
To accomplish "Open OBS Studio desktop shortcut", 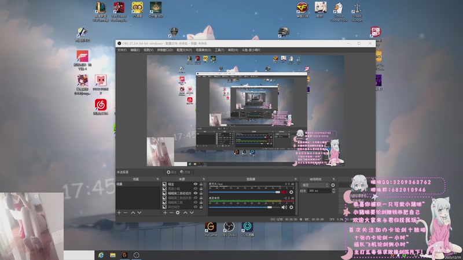I will tap(229, 229).
